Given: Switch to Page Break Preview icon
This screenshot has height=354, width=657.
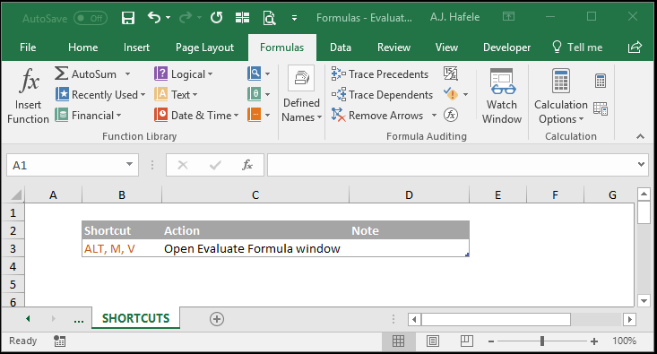Looking at the screenshot, I should [x=466, y=341].
